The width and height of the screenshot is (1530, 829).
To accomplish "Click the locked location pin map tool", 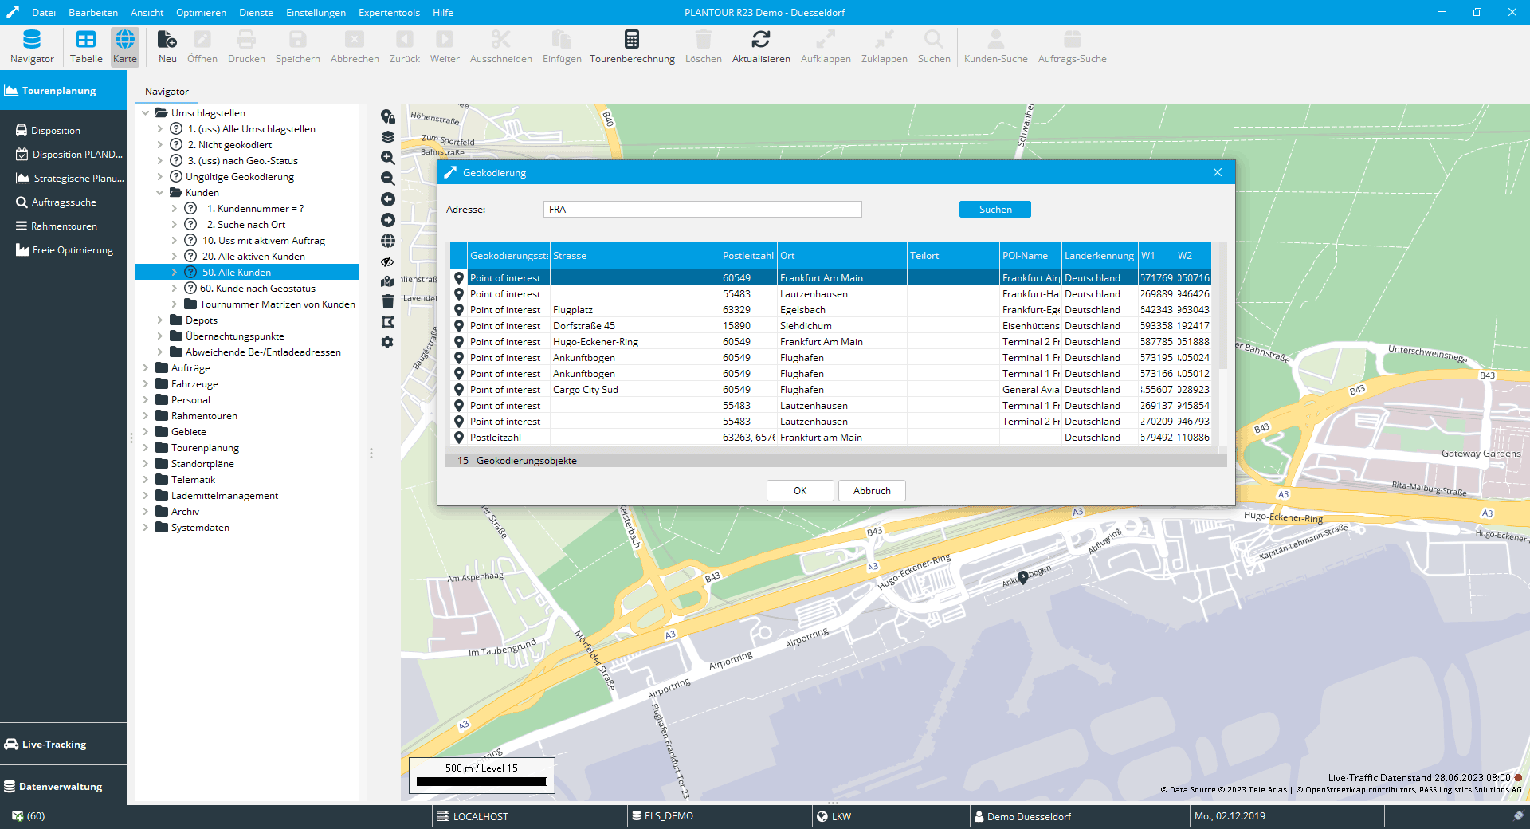I will pyautogui.click(x=388, y=116).
